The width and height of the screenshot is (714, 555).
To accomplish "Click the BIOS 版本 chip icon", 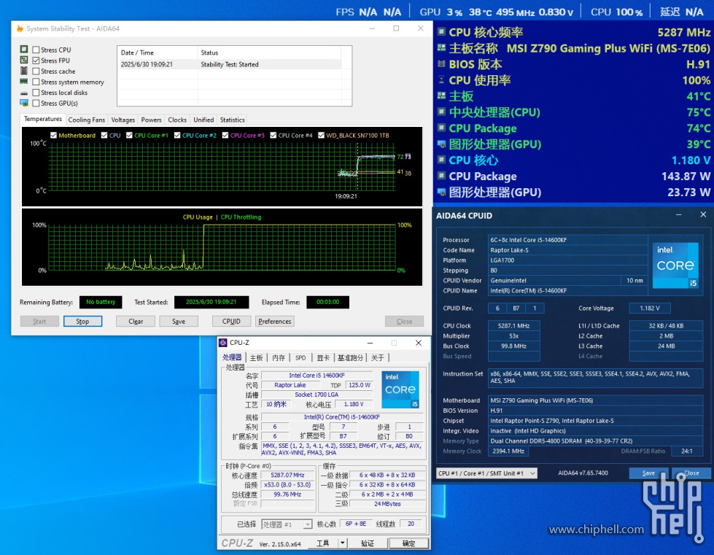I will 441,63.
